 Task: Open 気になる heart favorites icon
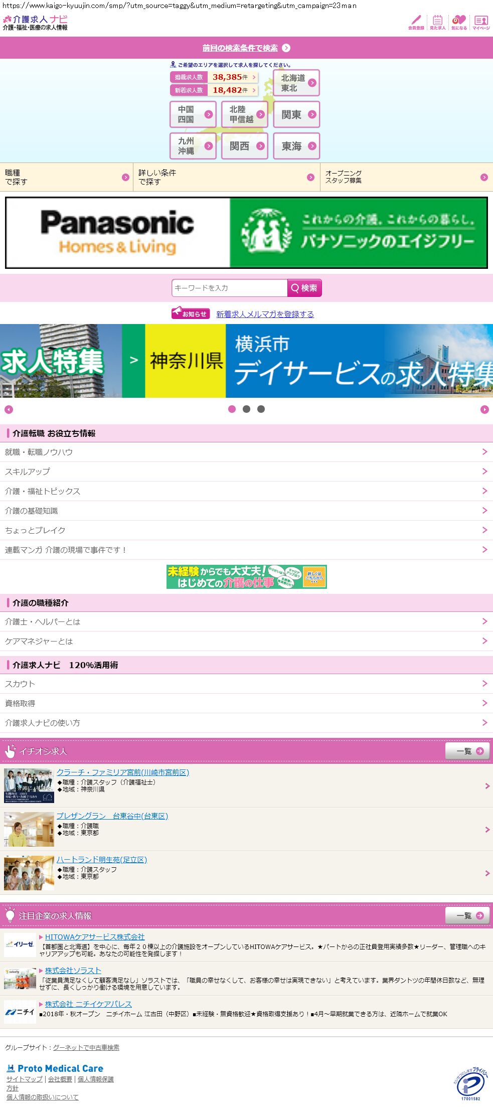click(459, 22)
